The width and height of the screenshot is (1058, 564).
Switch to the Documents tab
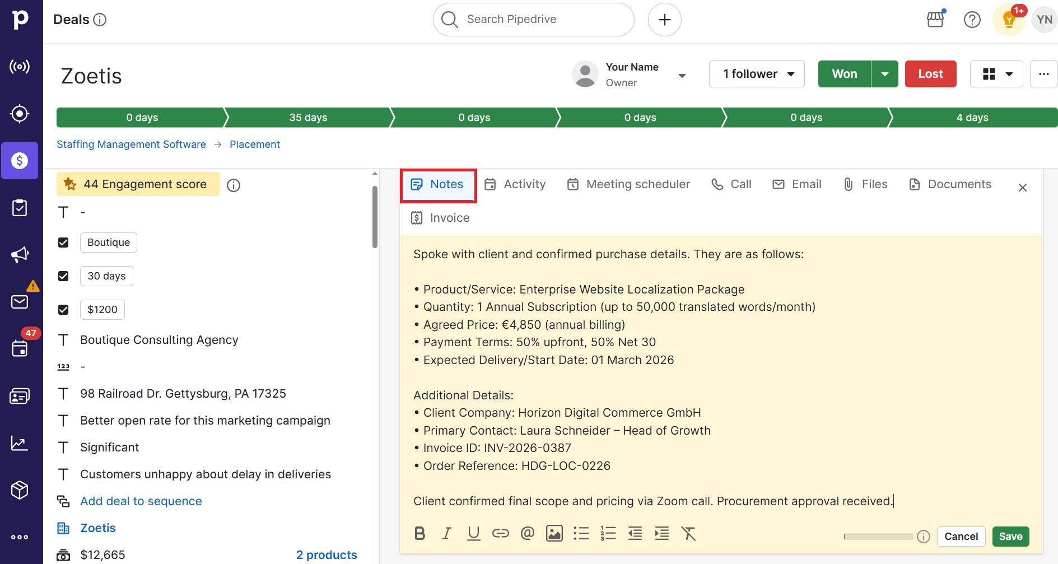click(x=950, y=184)
